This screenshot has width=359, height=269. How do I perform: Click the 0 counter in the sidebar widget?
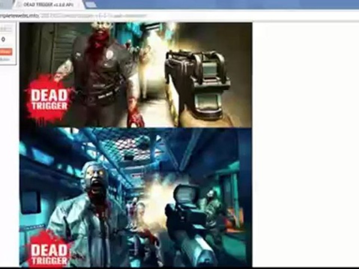[x=3, y=40]
